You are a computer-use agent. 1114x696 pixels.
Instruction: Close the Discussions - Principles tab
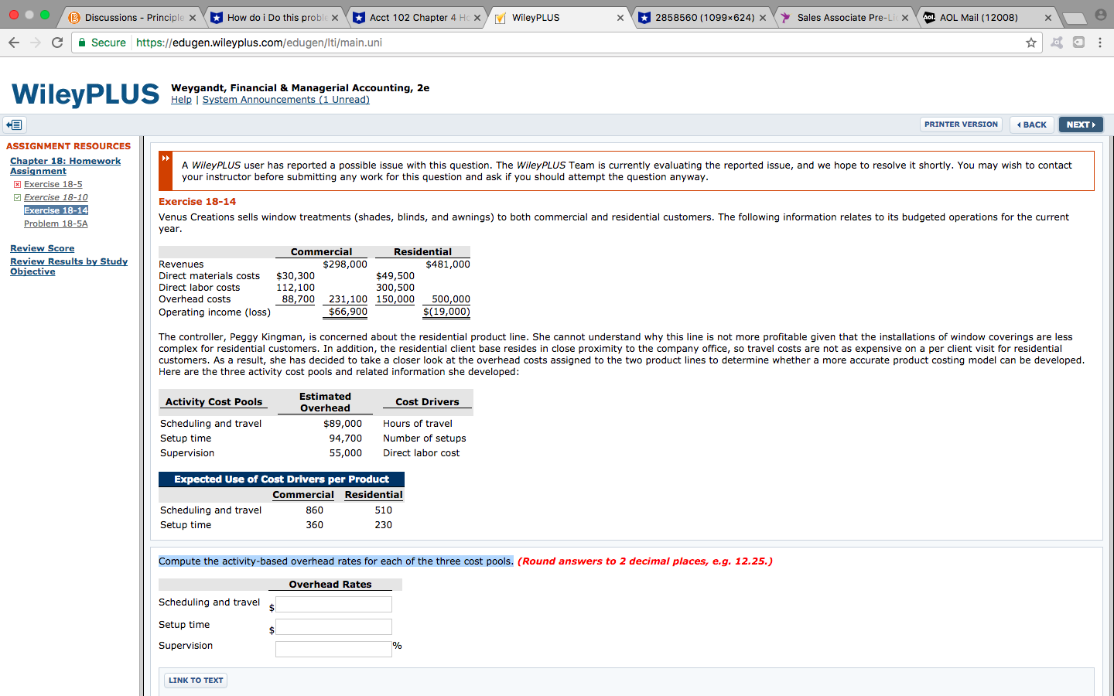pyautogui.click(x=193, y=18)
